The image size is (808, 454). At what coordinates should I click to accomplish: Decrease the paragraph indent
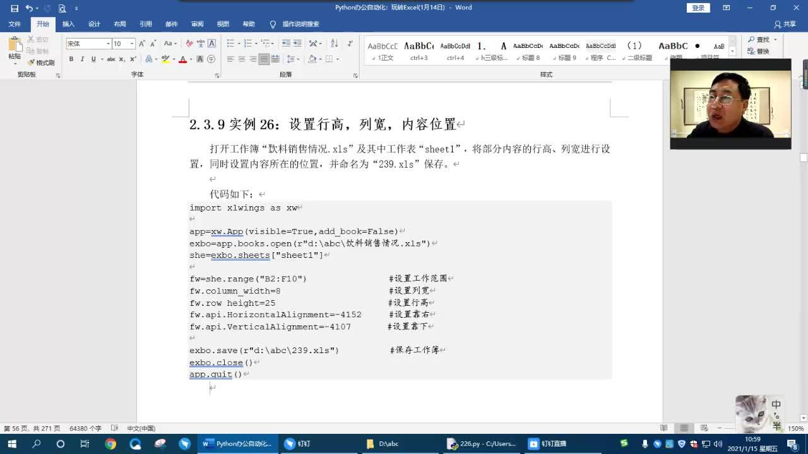point(287,44)
